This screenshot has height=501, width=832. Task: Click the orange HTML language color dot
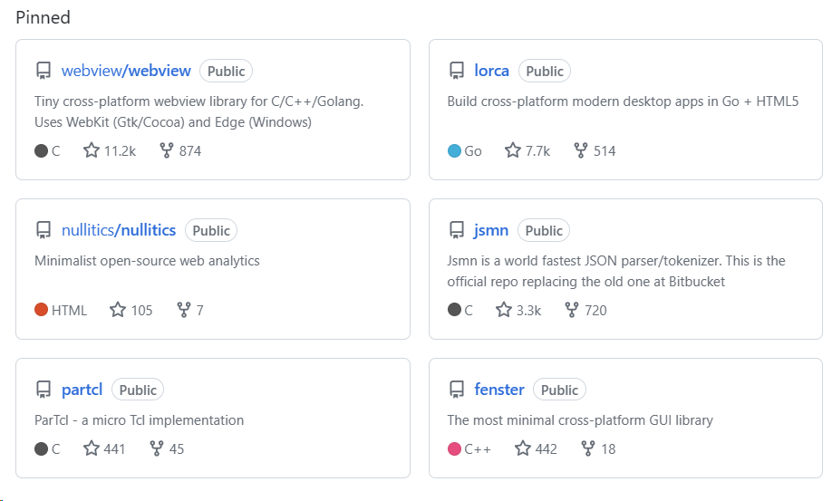coord(41,310)
